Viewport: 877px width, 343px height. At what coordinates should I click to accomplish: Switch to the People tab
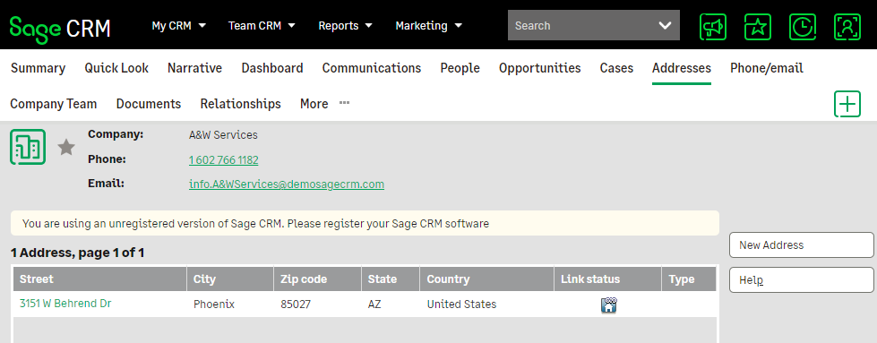click(460, 68)
